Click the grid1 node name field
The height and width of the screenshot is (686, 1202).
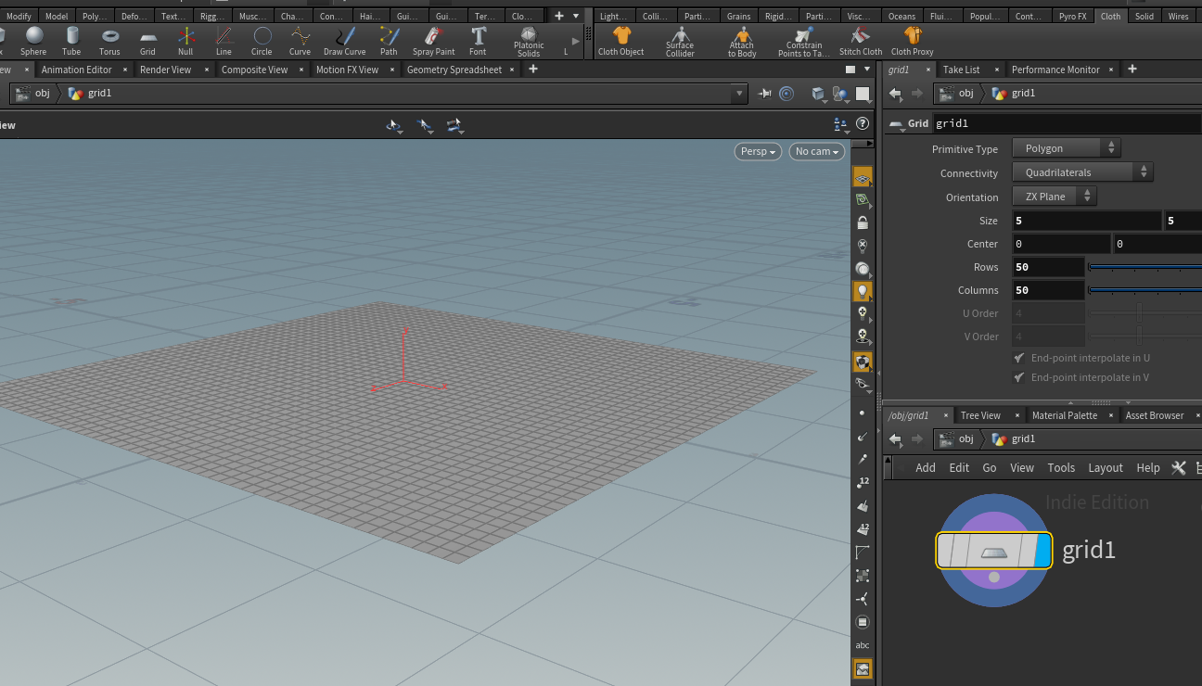coord(1067,123)
